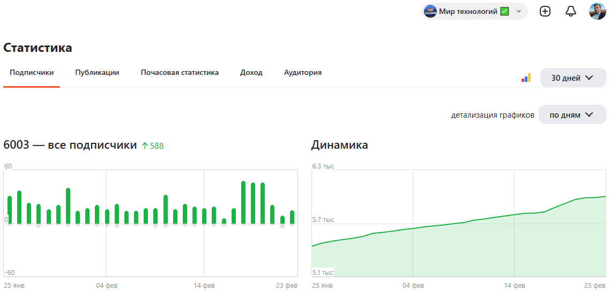Click the -60 axis label on bar chart
610x291 pixels.
[9, 273]
